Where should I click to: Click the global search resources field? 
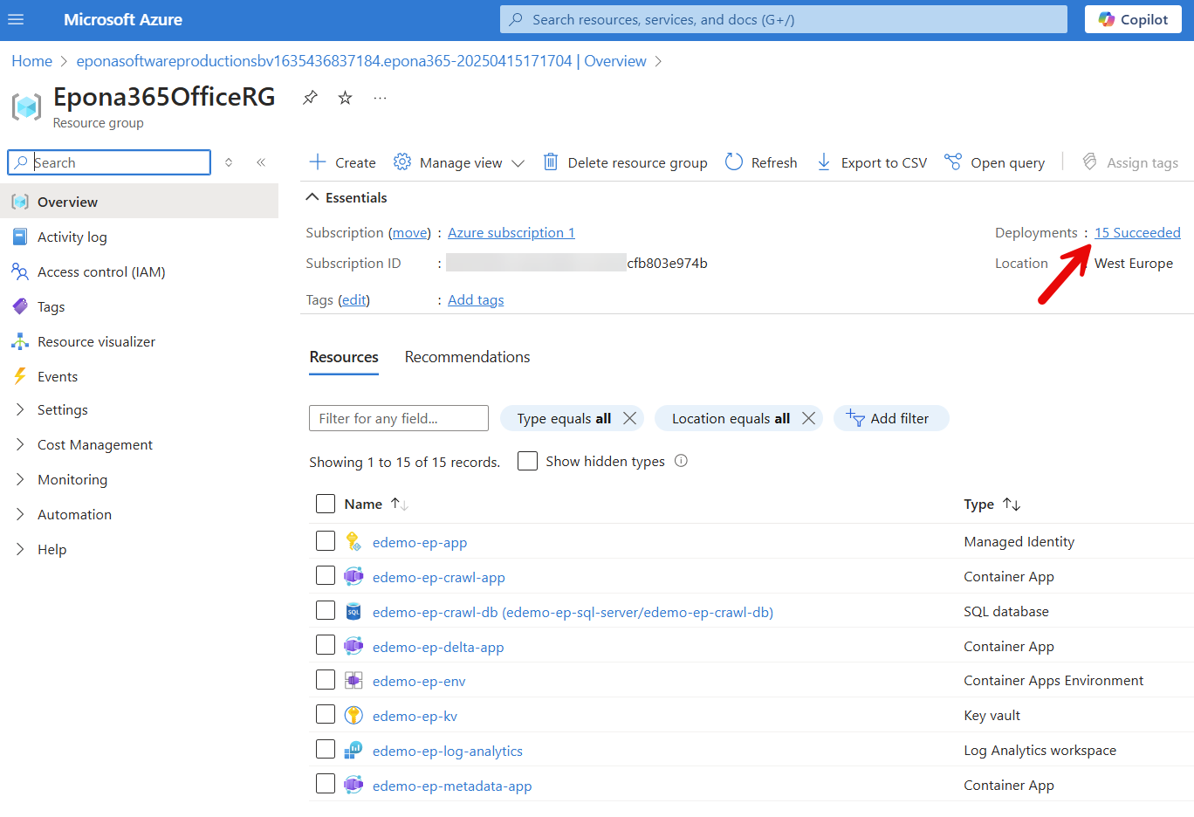(783, 19)
